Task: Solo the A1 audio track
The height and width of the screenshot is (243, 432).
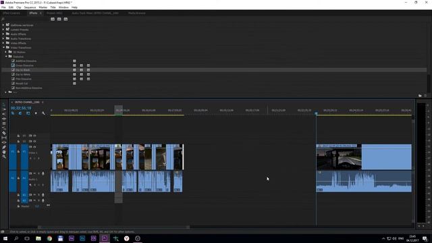Action: pyautogui.click(x=39, y=173)
